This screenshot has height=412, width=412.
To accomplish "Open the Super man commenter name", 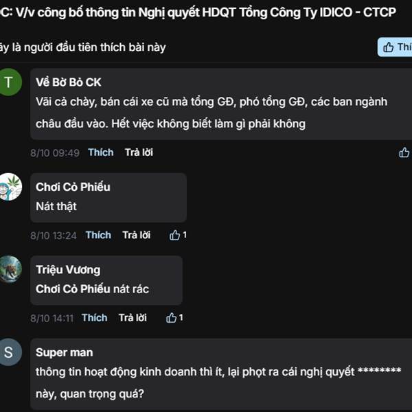I will point(64,353).
